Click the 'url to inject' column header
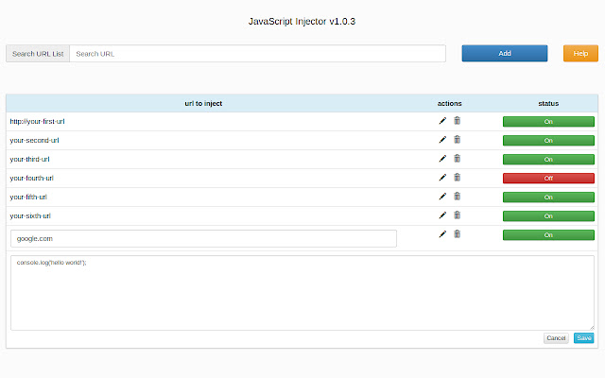The width and height of the screenshot is (605, 378). pyautogui.click(x=203, y=103)
